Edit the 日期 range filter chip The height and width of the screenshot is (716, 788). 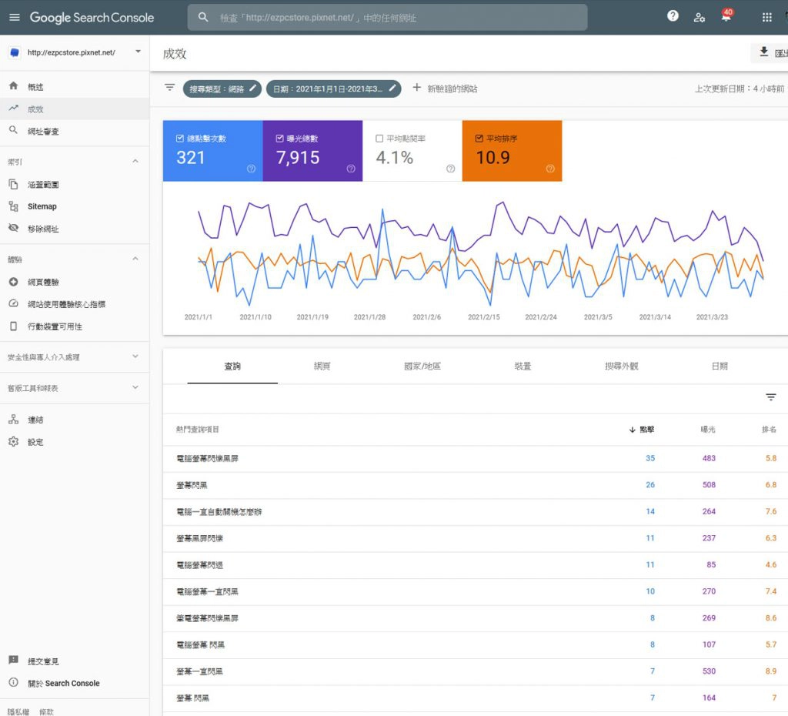[x=335, y=89]
